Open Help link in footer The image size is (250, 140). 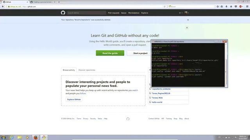pyautogui.click(x=105, y=119)
